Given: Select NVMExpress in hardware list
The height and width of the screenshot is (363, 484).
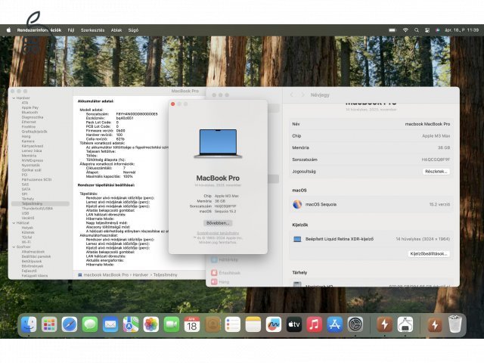Looking at the screenshot, I should 32,160.
